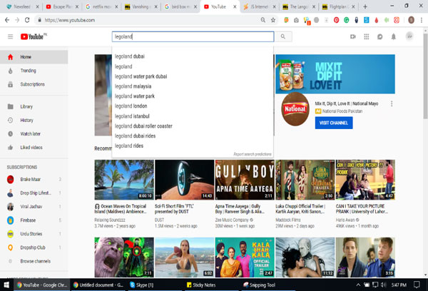Switch to the Flightplan browser tab
Image resolution: width=428 pixels, height=291 pixels.
coord(338,6)
